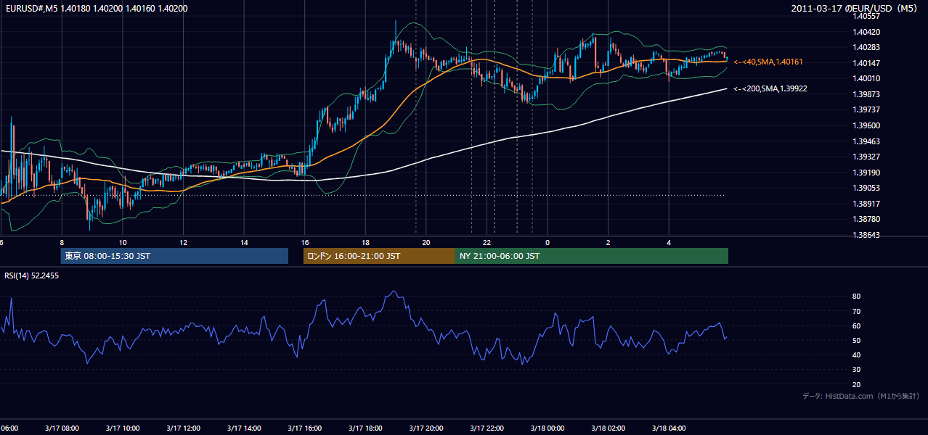The image size is (928, 435).
Task: Click price axis label 1.40010
Action: point(867,78)
